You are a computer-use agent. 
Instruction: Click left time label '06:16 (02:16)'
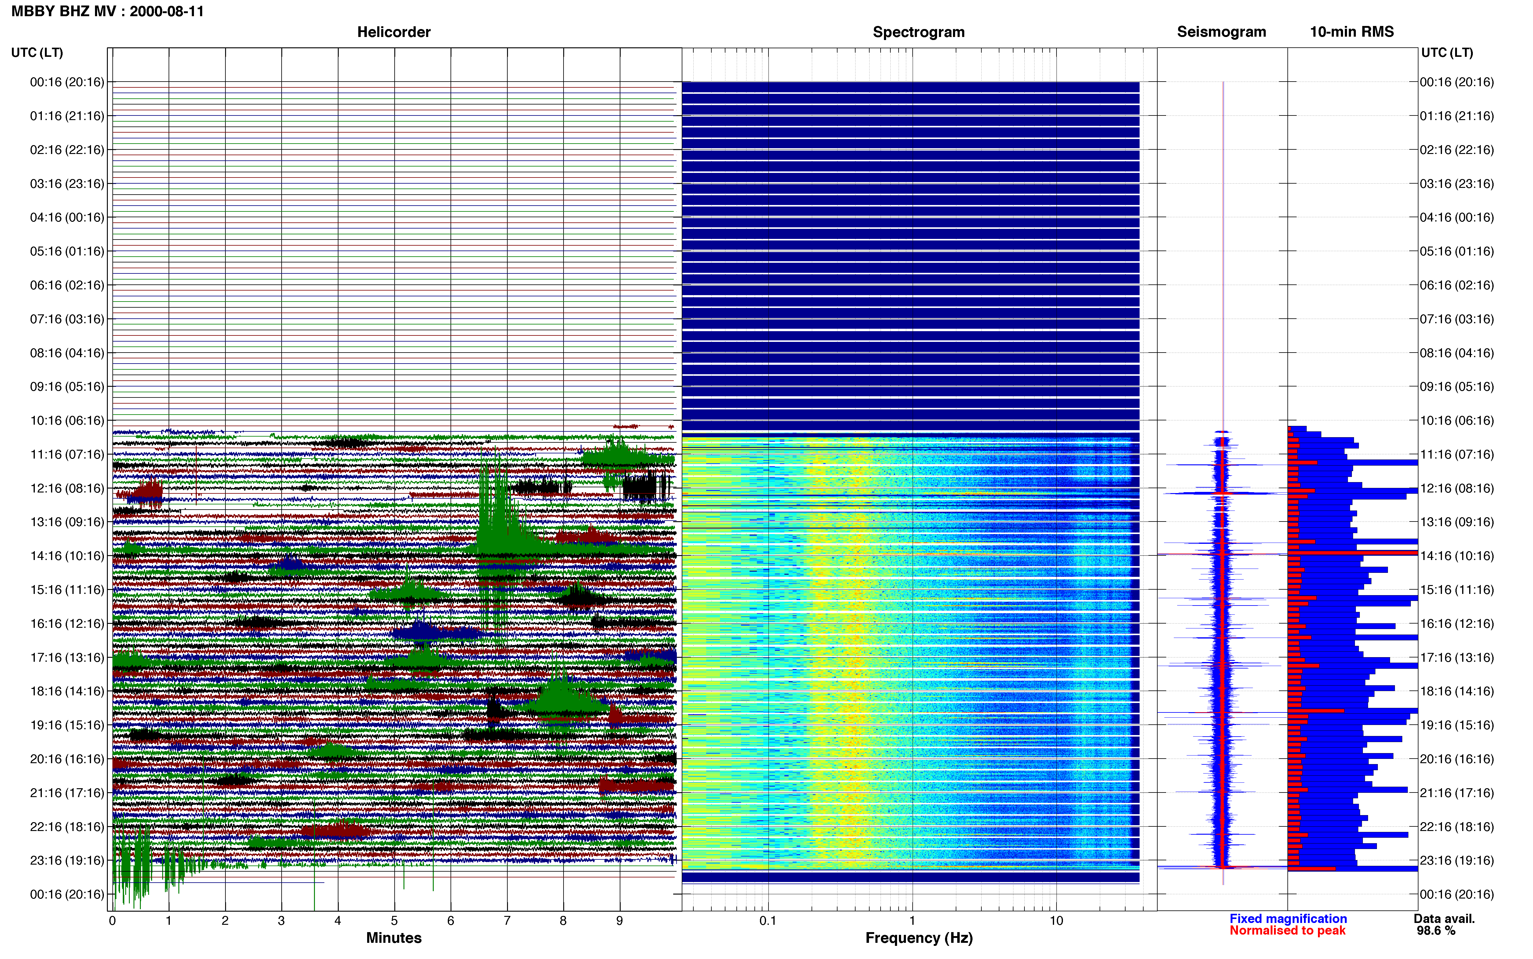click(67, 285)
